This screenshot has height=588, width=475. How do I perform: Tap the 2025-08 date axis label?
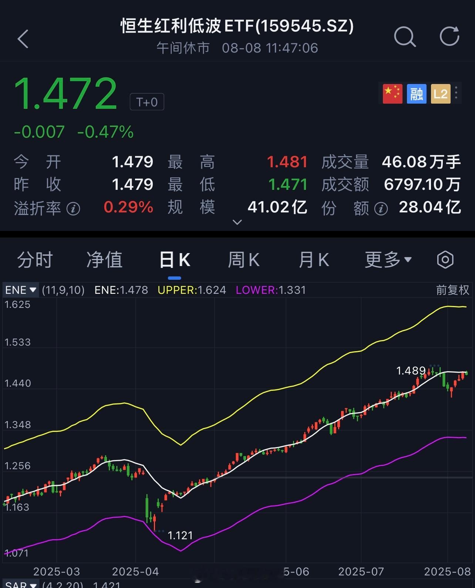[x=448, y=572]
